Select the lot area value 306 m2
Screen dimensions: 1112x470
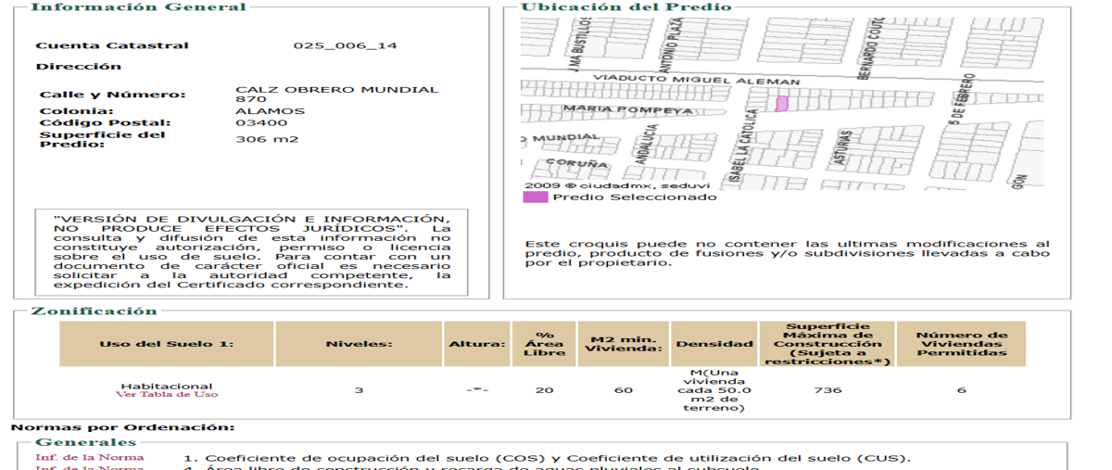tap(267, 139)
